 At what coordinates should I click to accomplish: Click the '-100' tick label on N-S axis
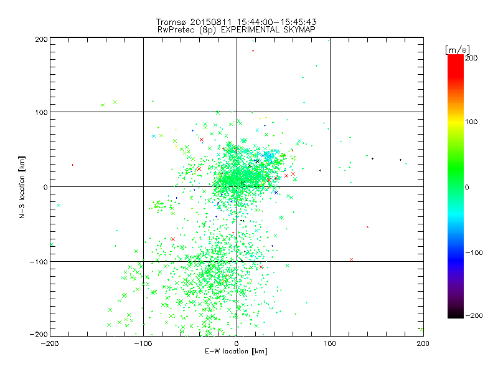39,262
